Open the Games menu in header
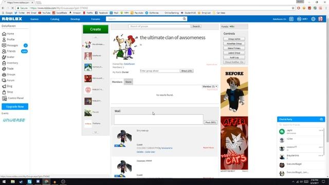This screenshot has width=329, height=185. tap(34, 19)
